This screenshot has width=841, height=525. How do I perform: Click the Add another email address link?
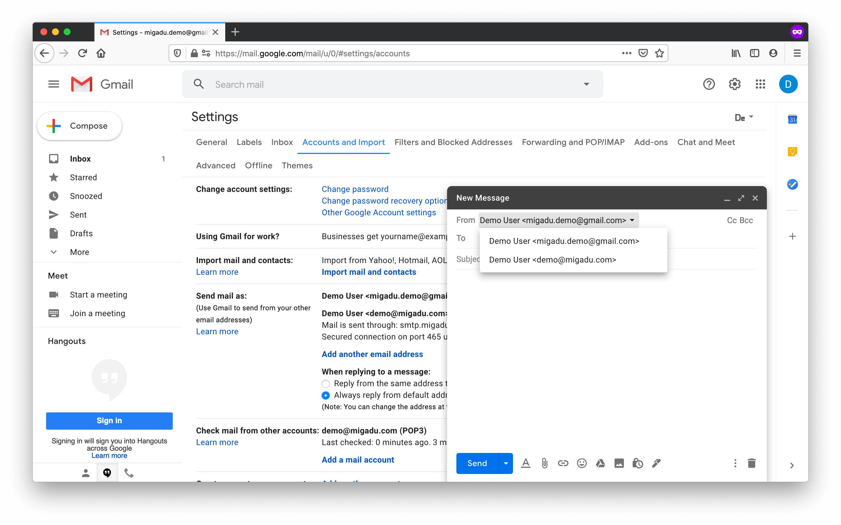[372, 354]
